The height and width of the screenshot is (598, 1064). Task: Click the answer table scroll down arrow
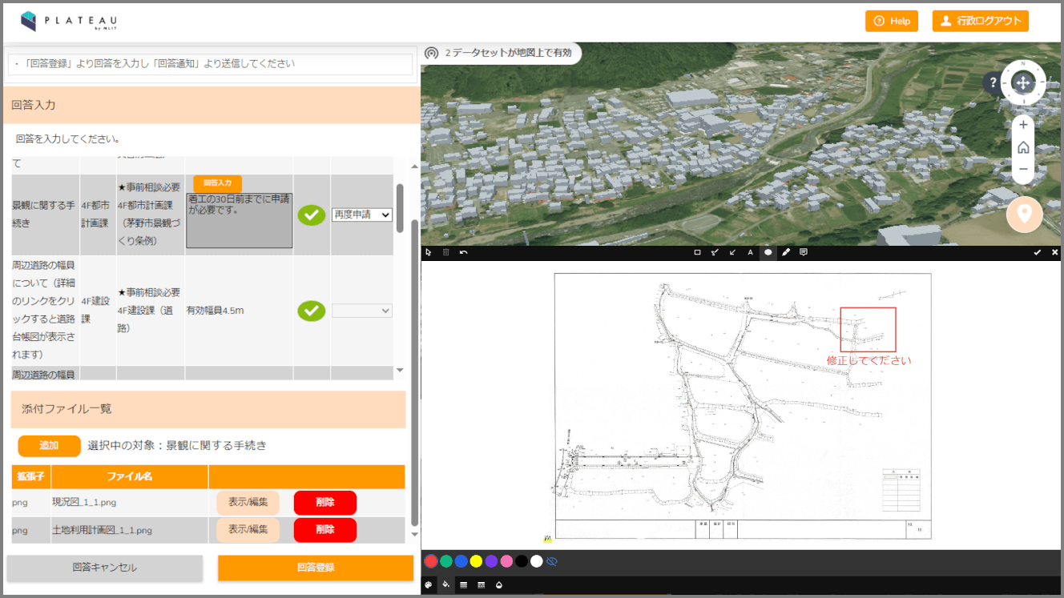(400, 370)
